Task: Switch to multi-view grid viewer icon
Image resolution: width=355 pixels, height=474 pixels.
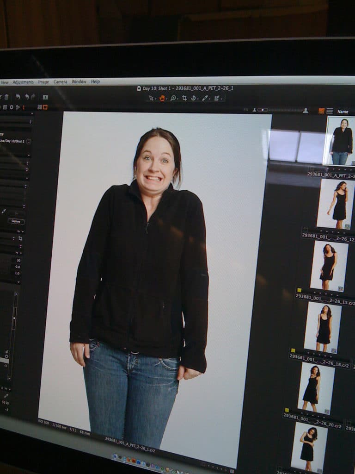Action: (40, 107)
